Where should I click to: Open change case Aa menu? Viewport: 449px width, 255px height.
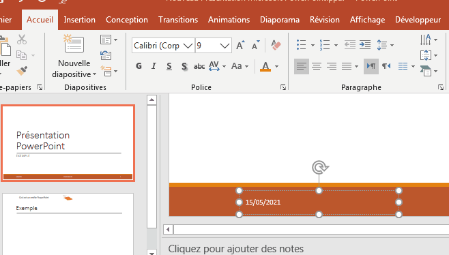[x=240, y=66]
